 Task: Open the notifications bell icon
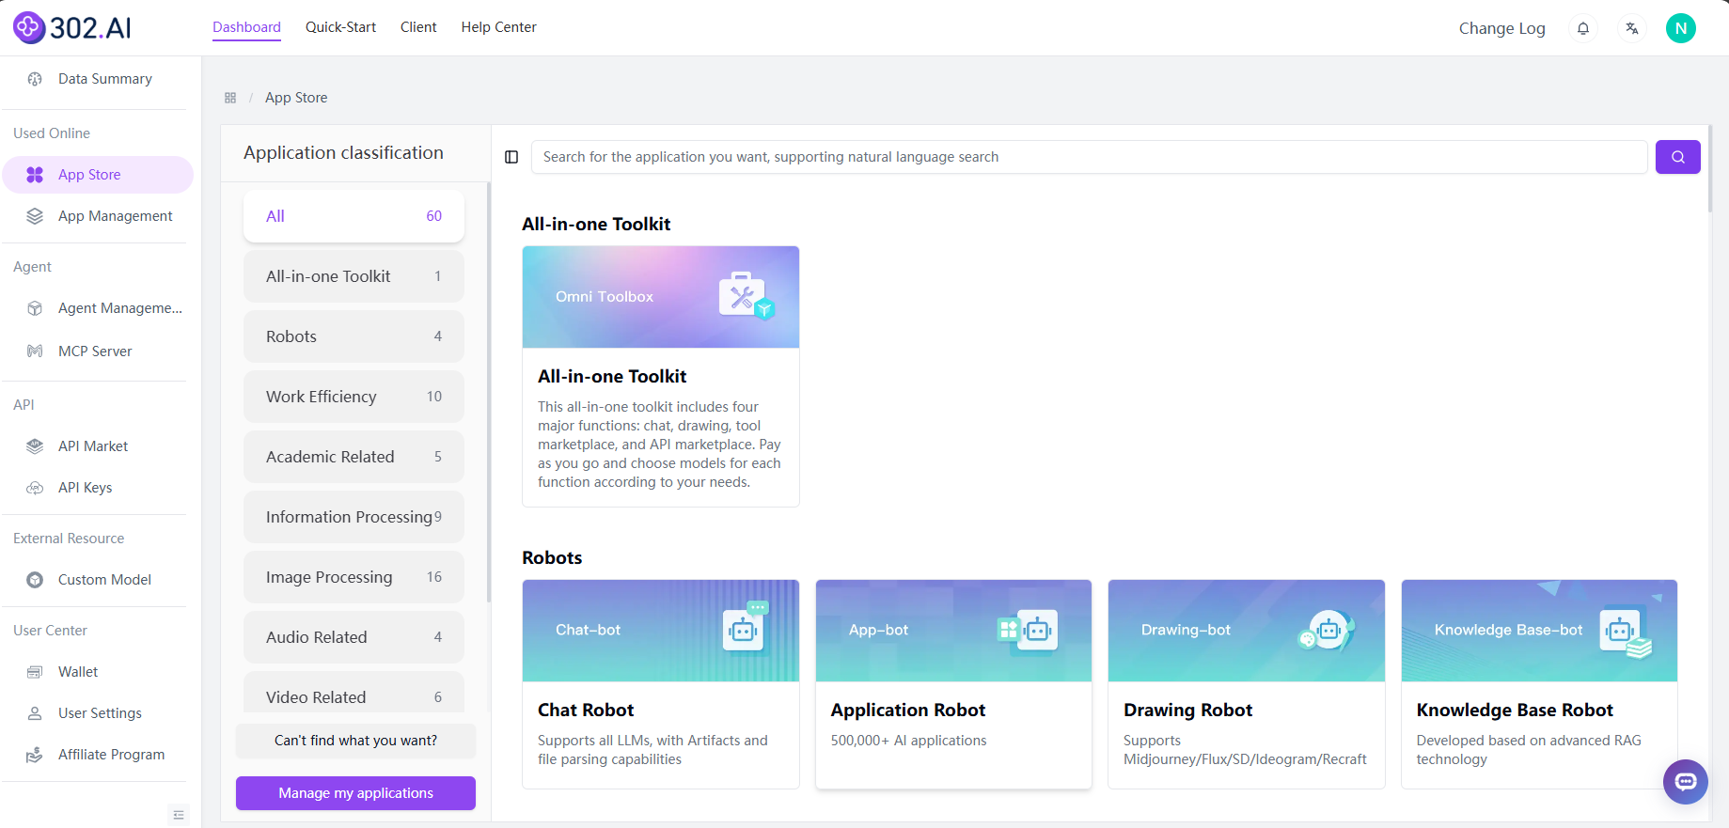1583,28
